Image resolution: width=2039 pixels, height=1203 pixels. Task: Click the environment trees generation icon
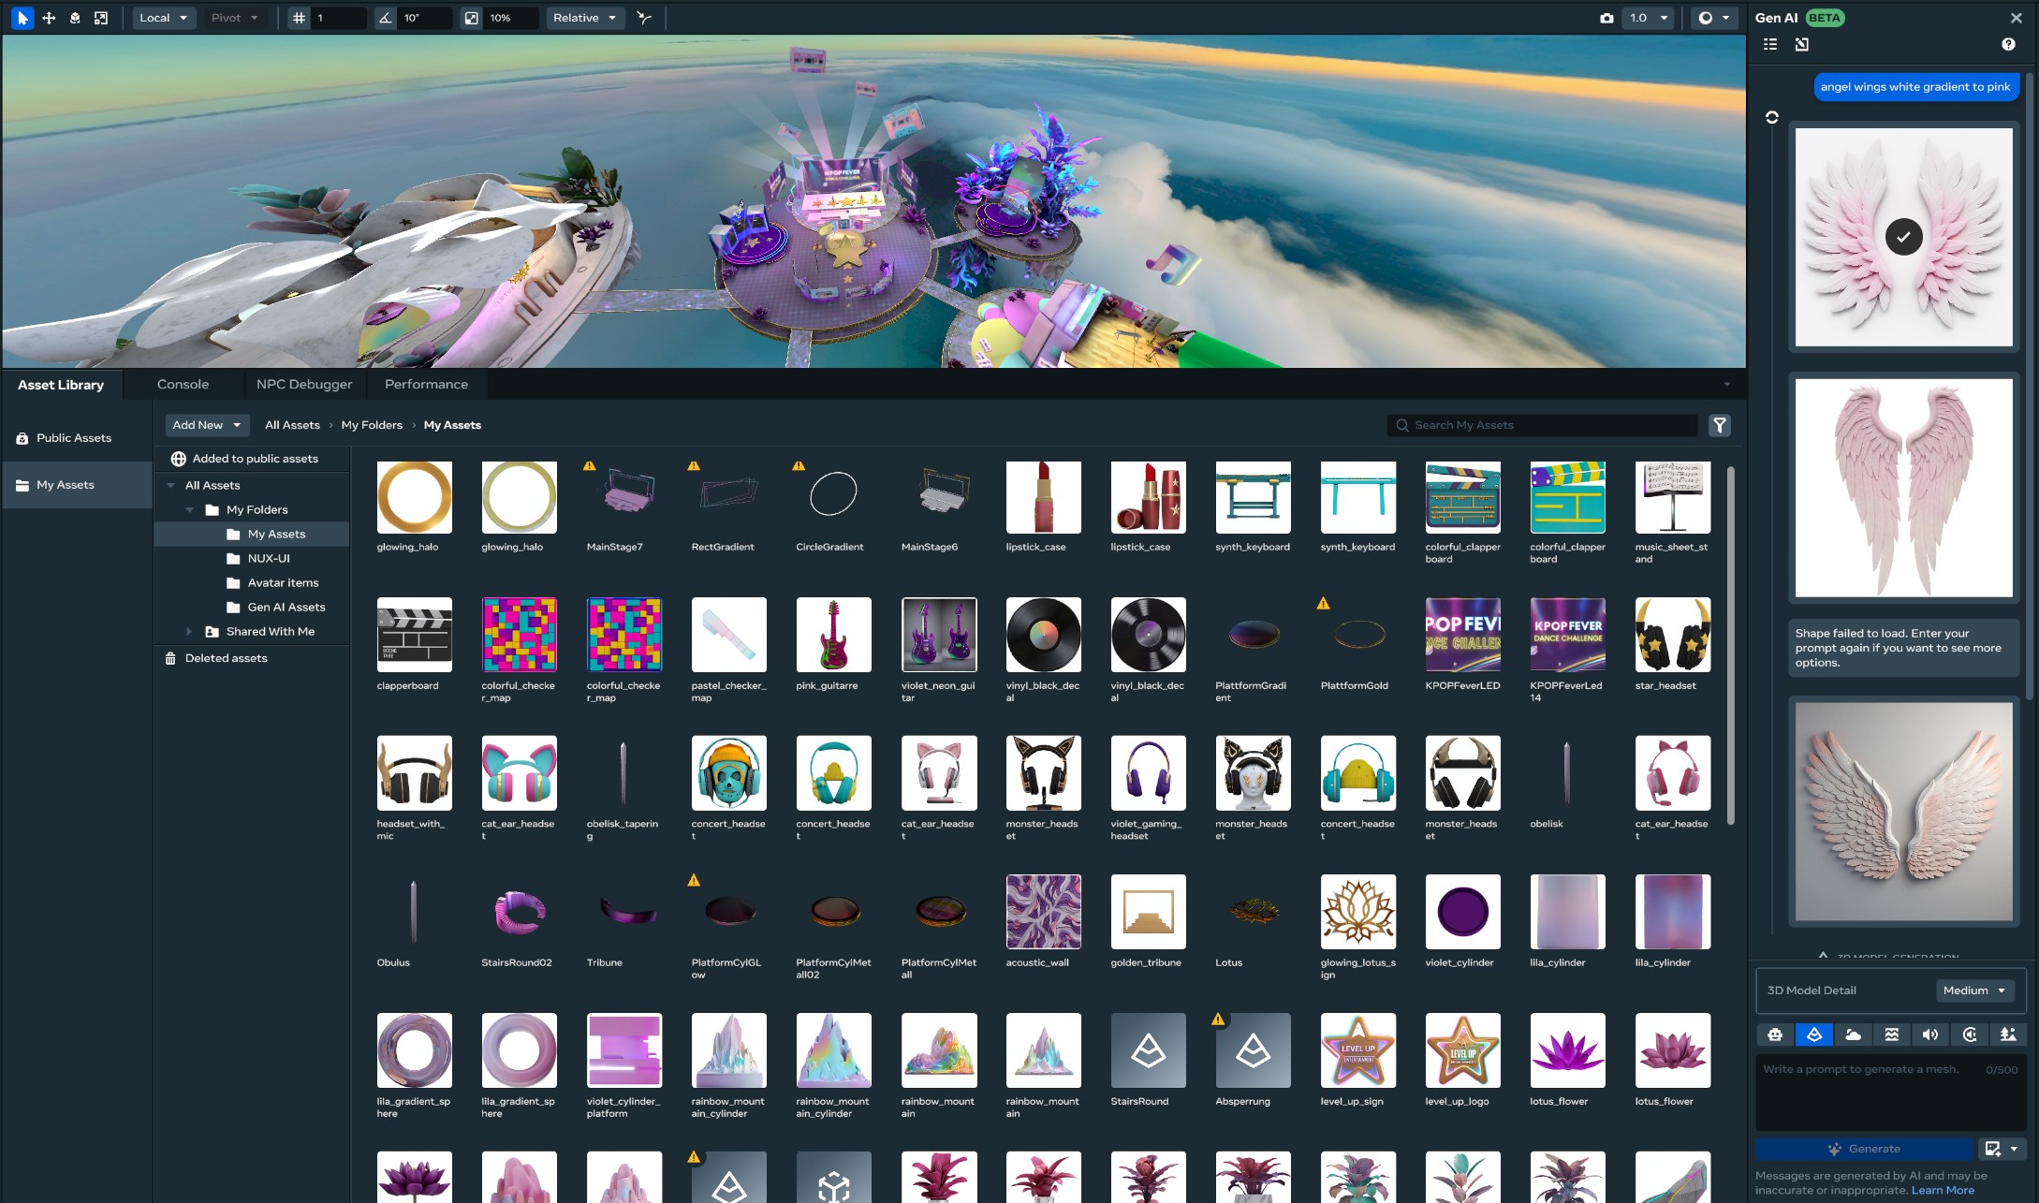tap(2008, 1034)
